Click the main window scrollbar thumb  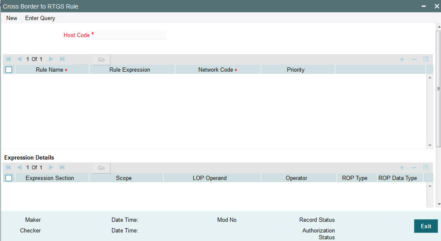pyautogui.click(x=438, y=89)
